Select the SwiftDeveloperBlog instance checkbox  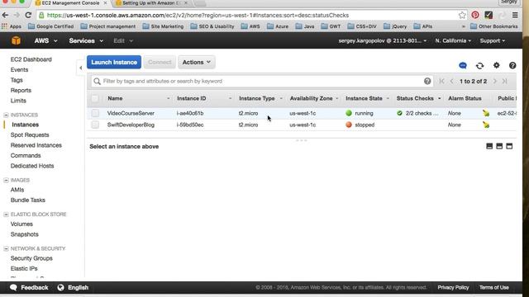tap(95, 125)
